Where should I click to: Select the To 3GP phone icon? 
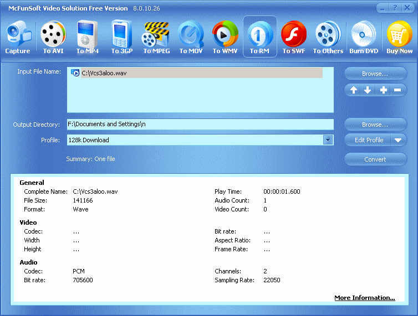point(122,37)
